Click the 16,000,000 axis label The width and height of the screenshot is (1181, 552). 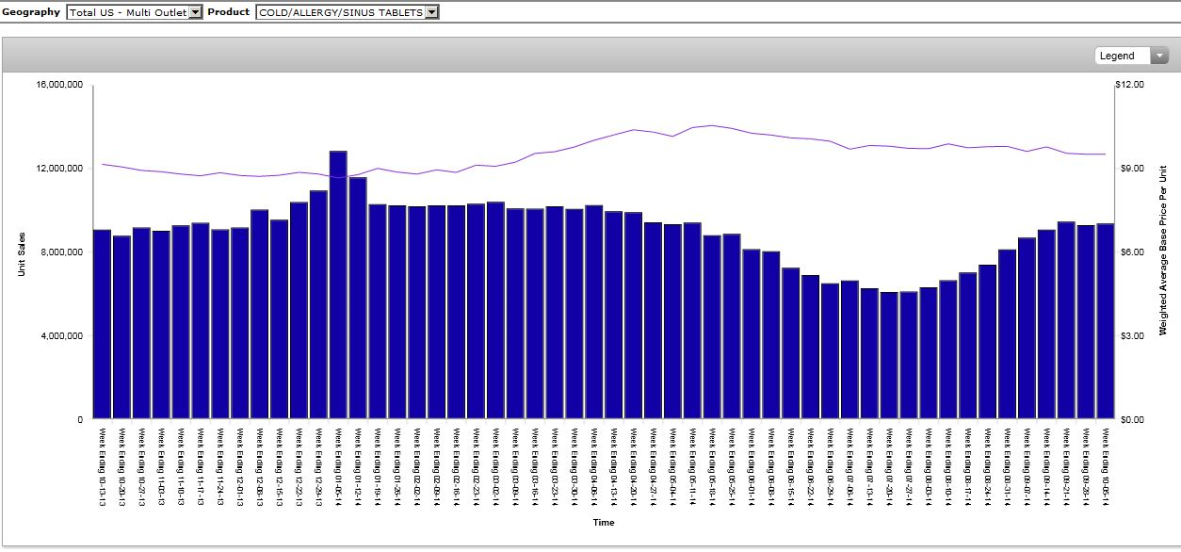pos(59,85)
